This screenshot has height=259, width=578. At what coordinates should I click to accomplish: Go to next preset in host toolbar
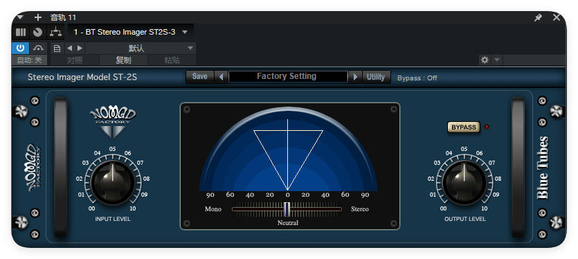80,48
